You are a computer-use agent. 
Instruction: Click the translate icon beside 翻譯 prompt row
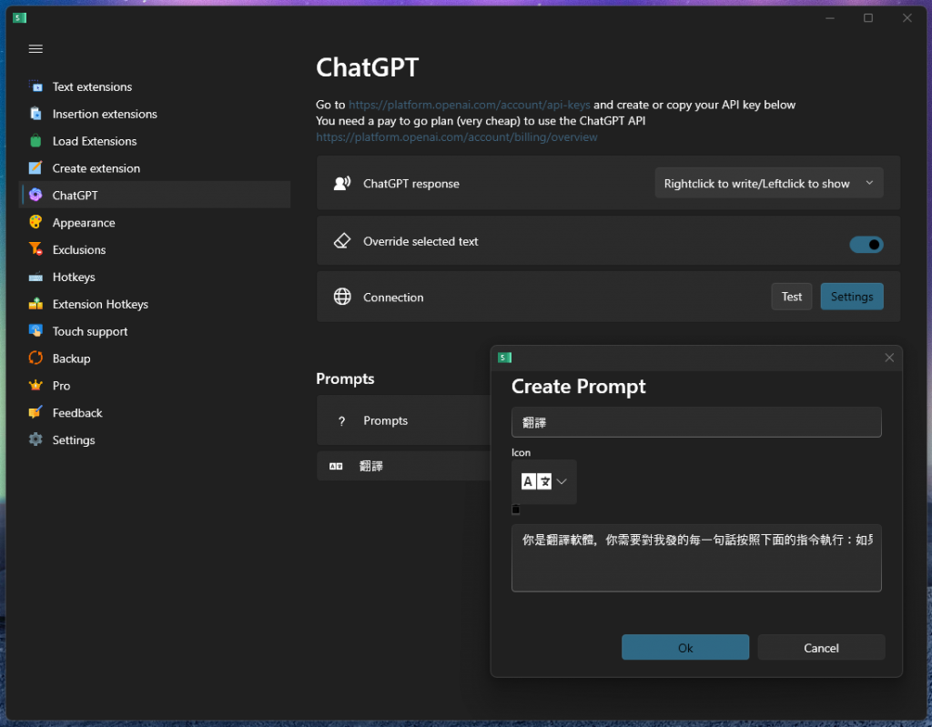336,467
